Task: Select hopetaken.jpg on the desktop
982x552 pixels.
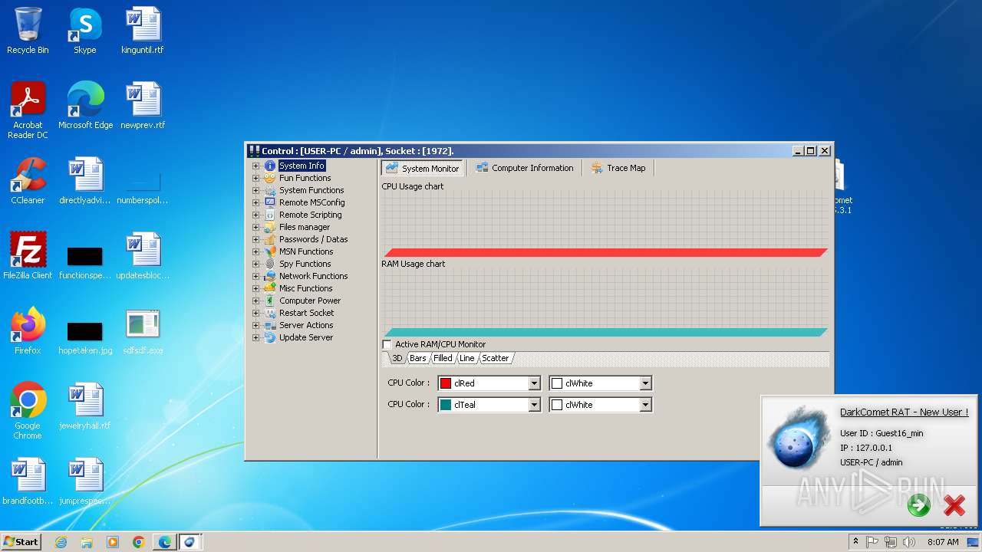Action: (x=85, y=337)
